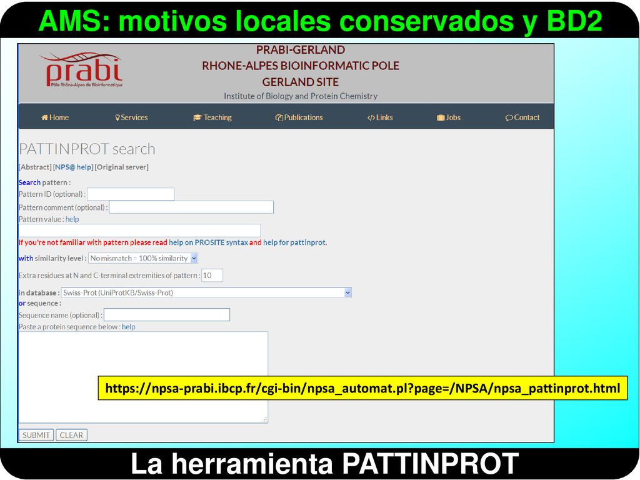Expand the similarity level dropdown
Viewport: 640px width, 480px height.
pos(143,258)
